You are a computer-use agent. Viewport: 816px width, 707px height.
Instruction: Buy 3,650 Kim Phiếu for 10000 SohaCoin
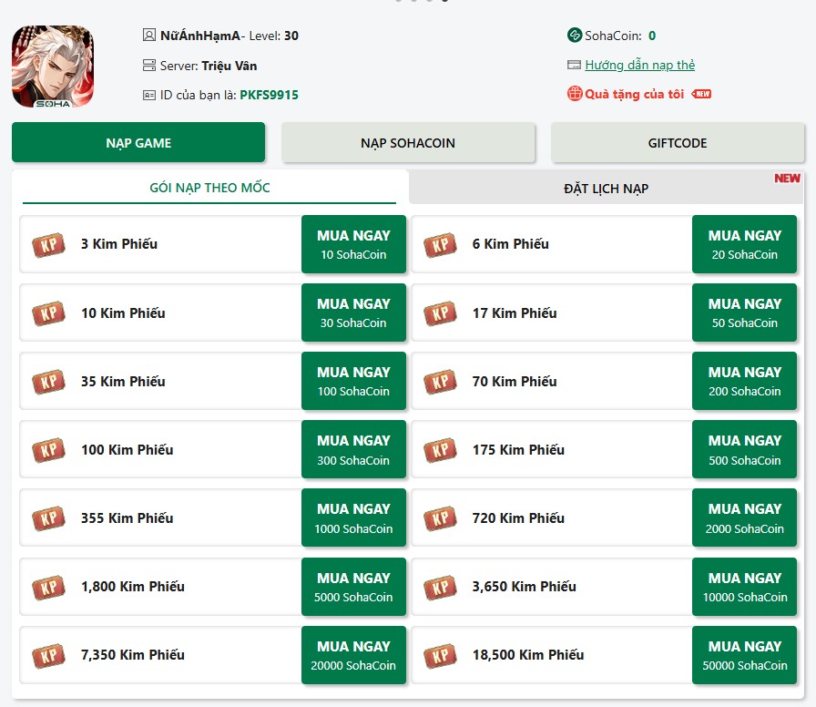coord(744,586)
